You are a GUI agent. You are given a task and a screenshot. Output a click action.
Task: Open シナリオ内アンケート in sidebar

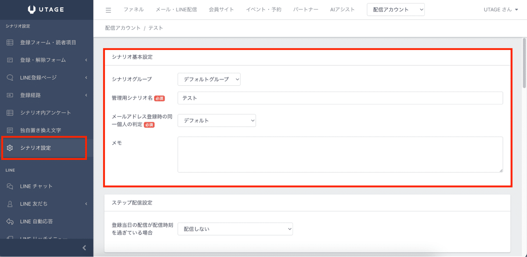click(47, 113)
